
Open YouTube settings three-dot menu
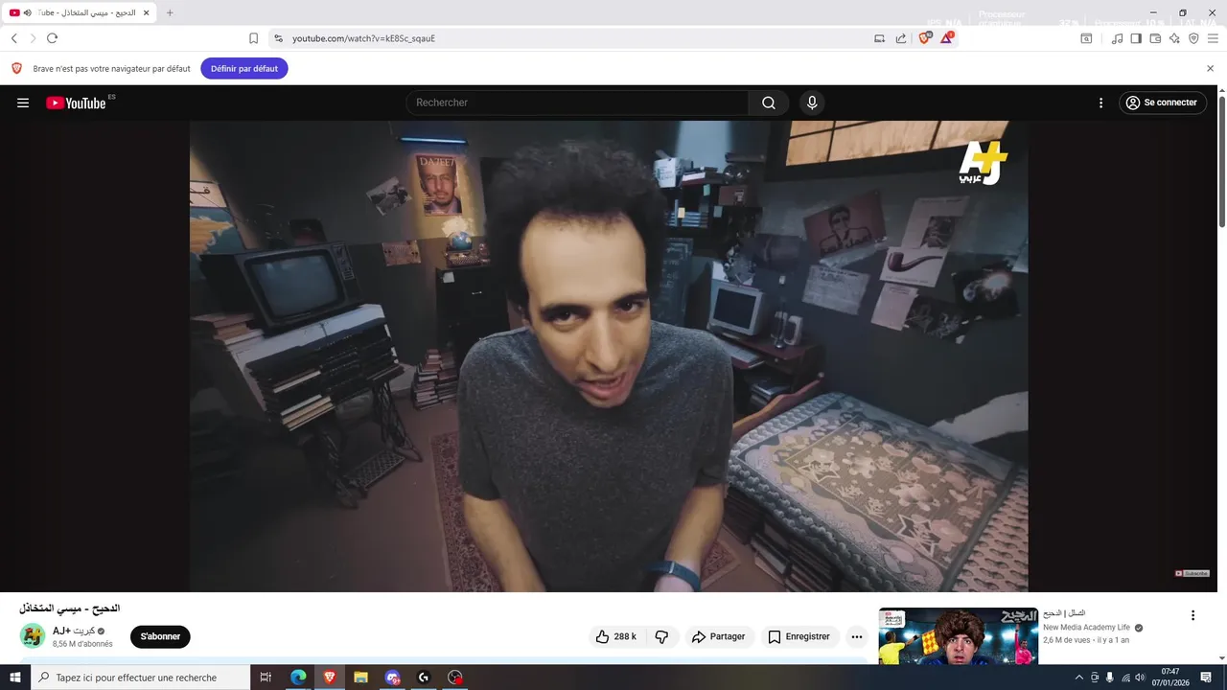[x=1100, y=103]
